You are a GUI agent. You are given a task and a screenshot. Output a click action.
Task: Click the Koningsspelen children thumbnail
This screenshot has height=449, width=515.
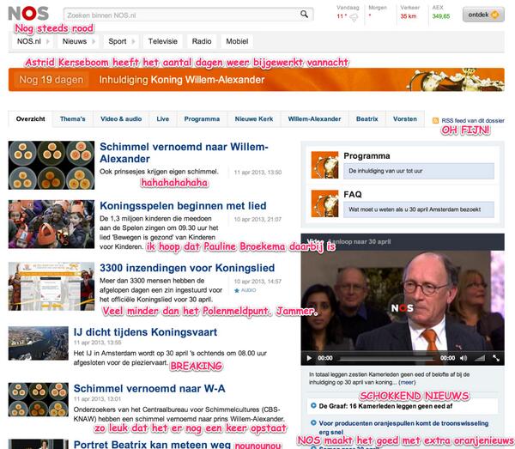tap(51, 224)
